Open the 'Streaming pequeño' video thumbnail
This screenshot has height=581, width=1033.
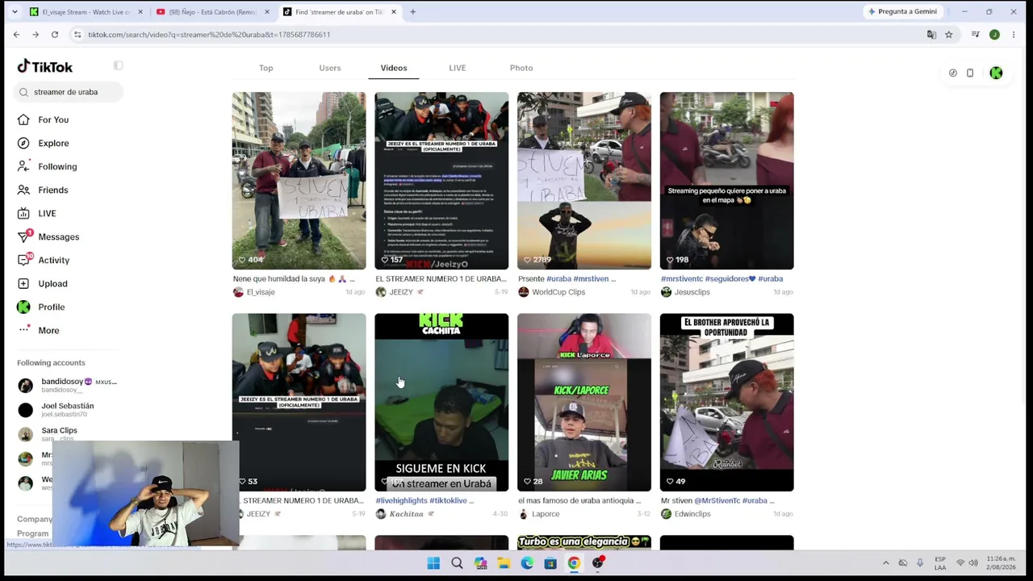click(726, 181)
